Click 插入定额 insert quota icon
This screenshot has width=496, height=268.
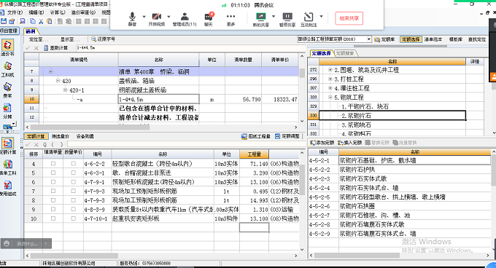(x=350, y=143)
